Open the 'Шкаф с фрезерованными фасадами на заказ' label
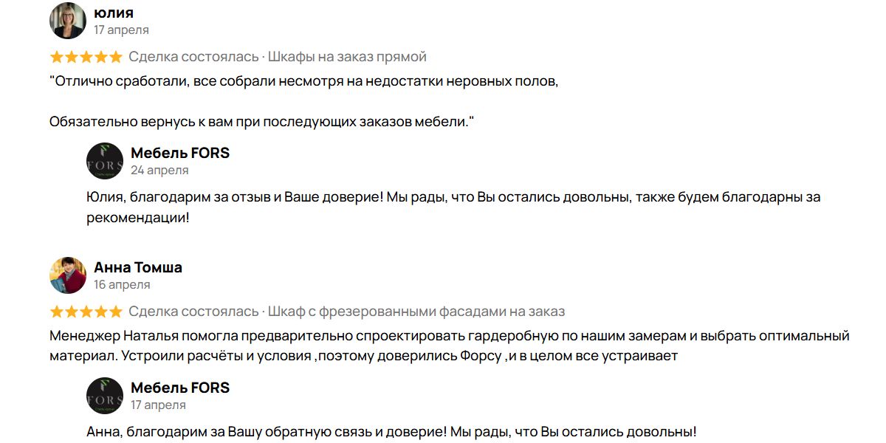Image resolution: width=886 pixels, height=443 pixels. click(416, 312)
